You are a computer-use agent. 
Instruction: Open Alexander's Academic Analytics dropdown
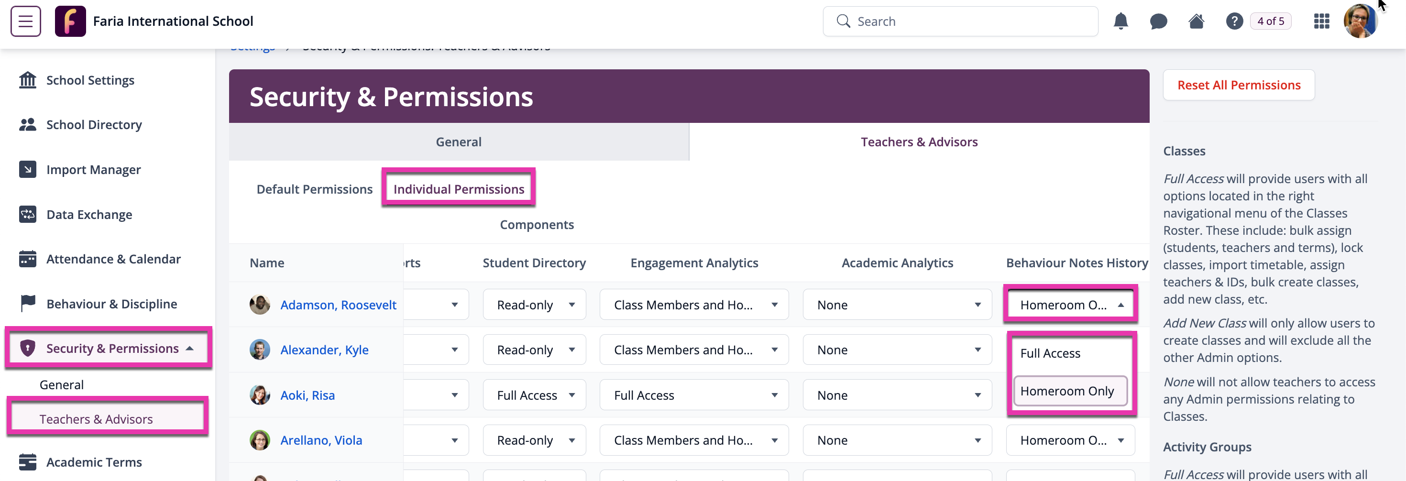pos(897,350)
